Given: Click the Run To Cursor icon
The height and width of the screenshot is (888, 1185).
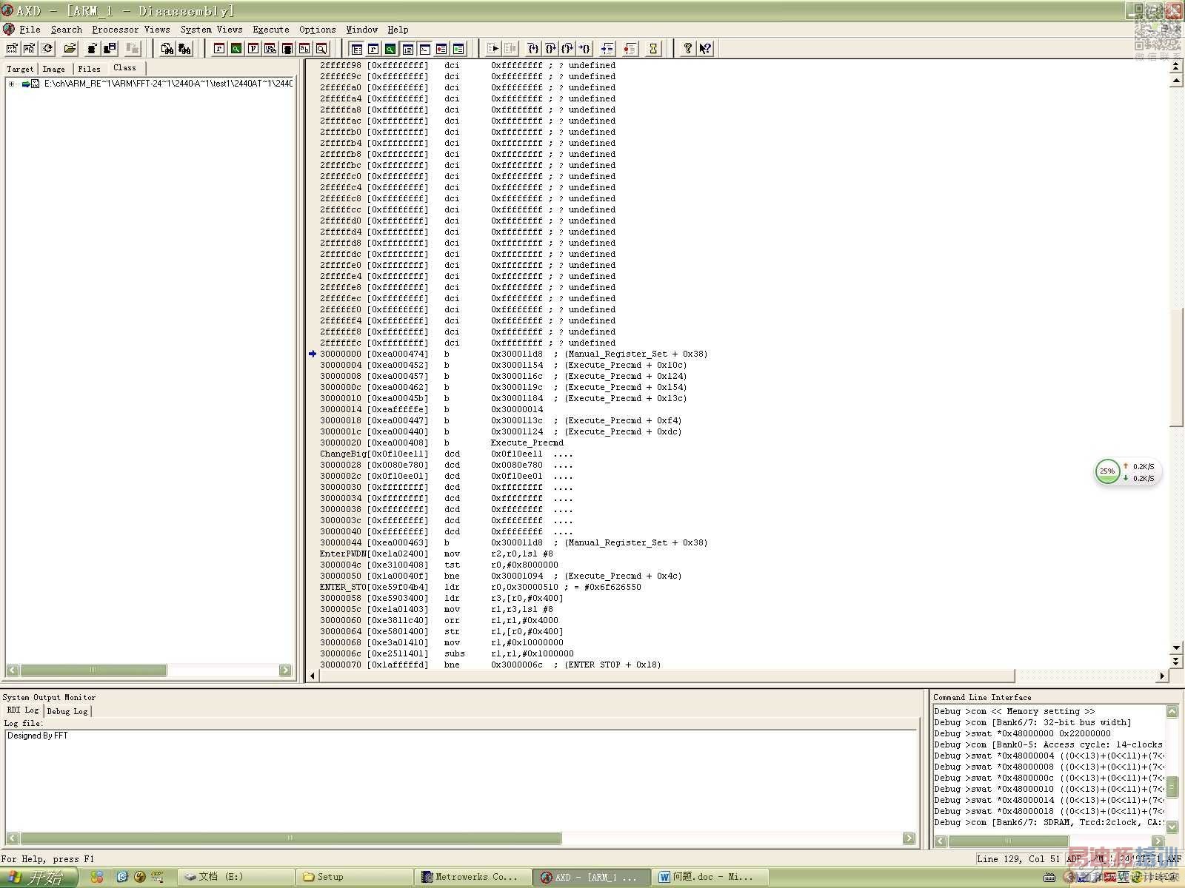Looking at the screenshot, I should click(x=584, y=49).
